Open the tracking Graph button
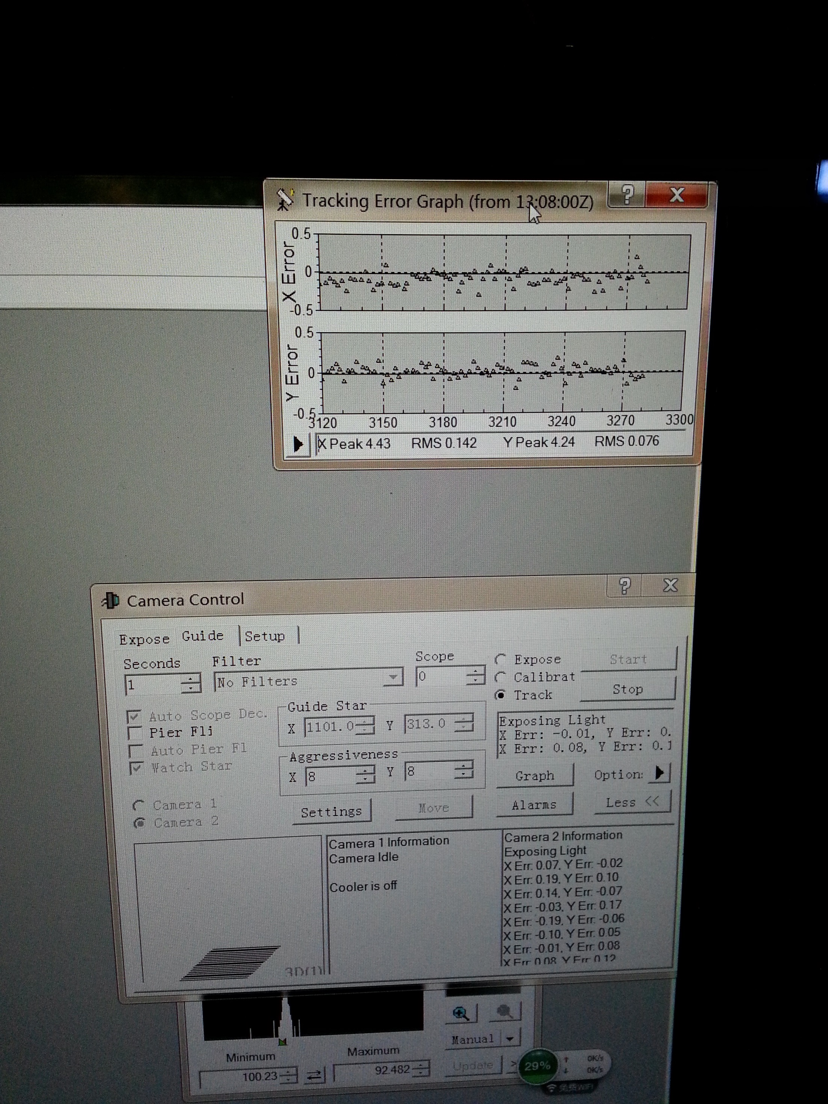The width and height of the screenshot is (828, 1104). pos(535,775)
